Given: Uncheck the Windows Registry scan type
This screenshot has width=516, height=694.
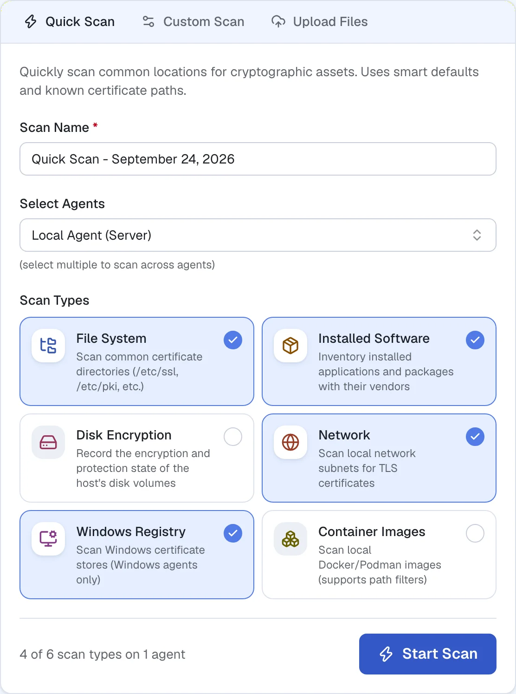Looking at the screenshot, I should pyautogui.click(x=233, y=533).
